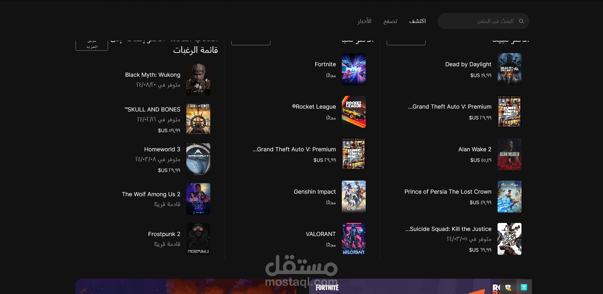Open the Black Myth: Wukong cover art

198,80
